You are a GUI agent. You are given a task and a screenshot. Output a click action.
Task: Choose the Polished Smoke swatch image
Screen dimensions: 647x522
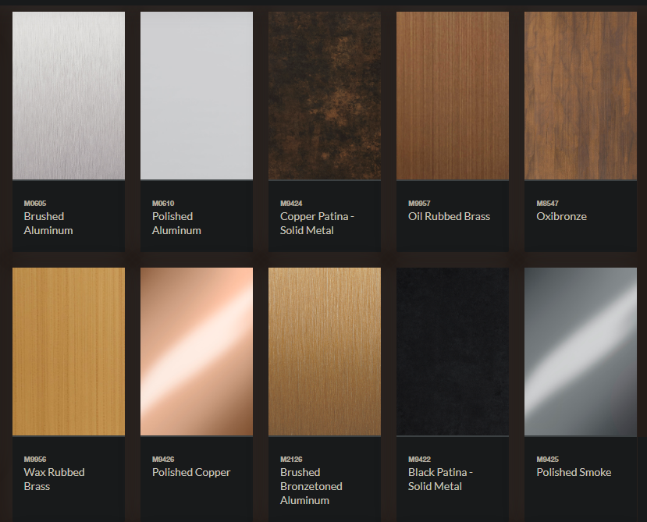(581, 351)
